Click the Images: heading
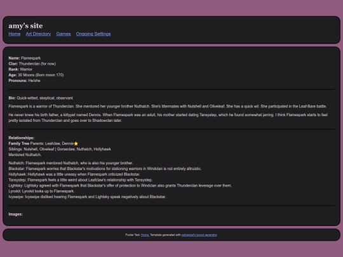Image resolution: width=343 pixels, height=257 pixels. [x=15, y=214]
